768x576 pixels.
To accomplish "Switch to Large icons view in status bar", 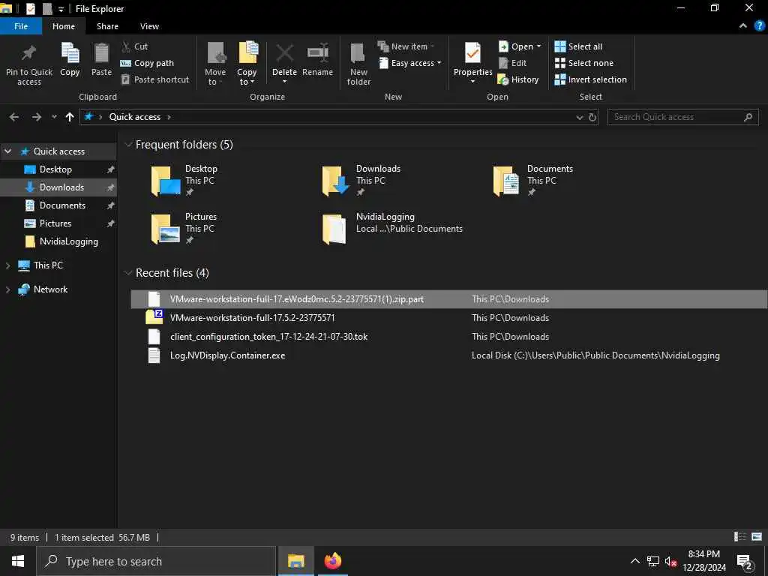I will click(x=757, y=537).
